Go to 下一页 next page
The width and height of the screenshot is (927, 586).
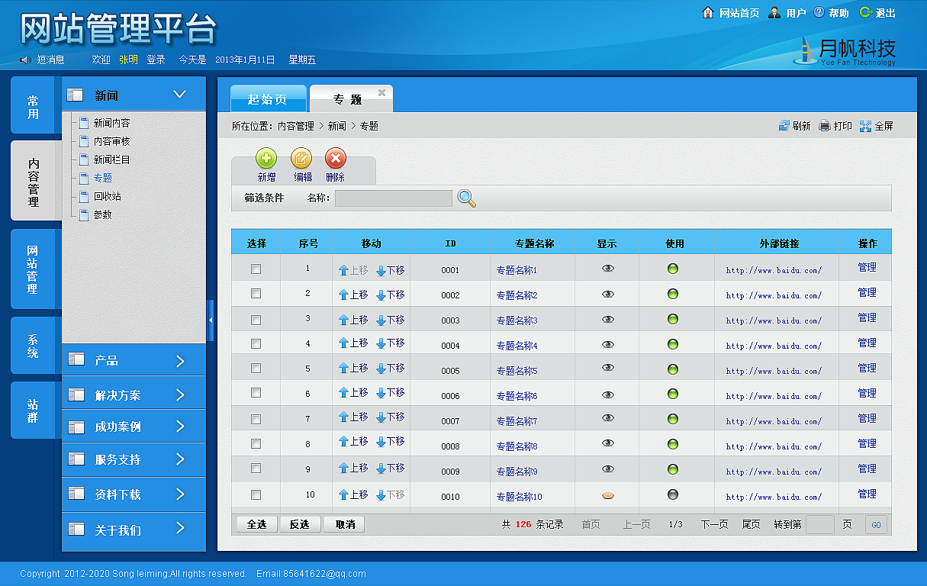click(x=714, y=524)
